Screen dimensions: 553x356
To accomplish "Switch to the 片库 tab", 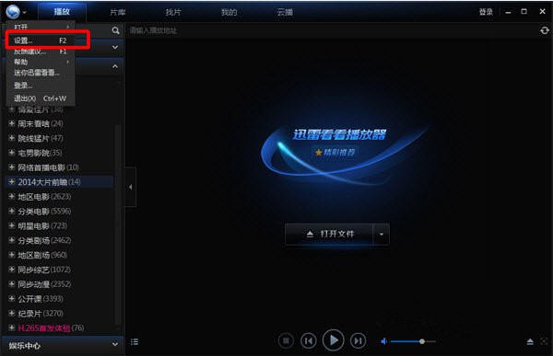I will (117, 12).
